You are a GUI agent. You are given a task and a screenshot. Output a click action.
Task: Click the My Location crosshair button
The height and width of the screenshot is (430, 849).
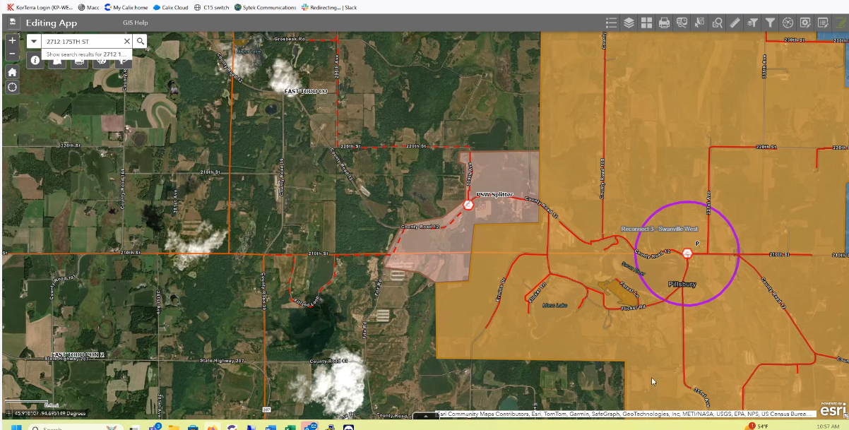click(x=12, y=88)
